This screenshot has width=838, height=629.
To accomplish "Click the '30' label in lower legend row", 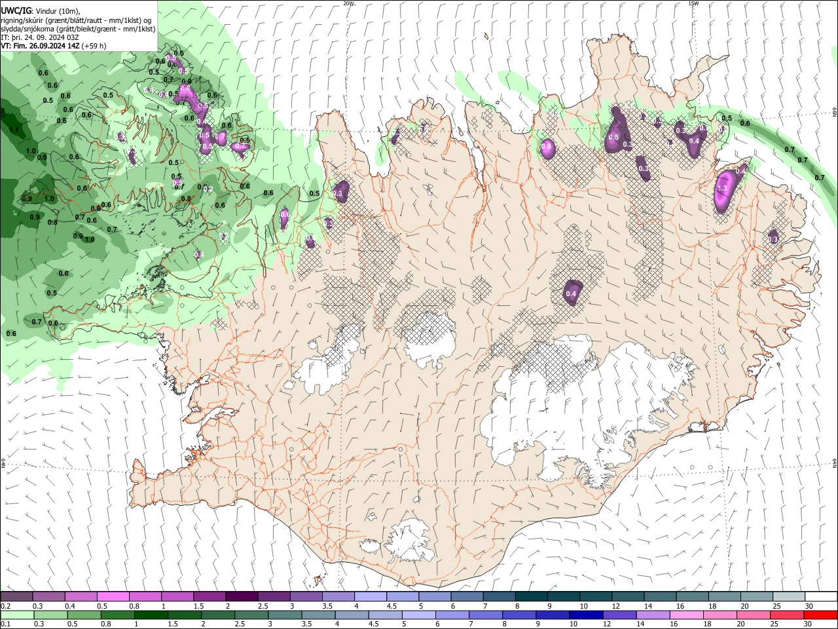I will pyautogui.click(x=809, y=624).
